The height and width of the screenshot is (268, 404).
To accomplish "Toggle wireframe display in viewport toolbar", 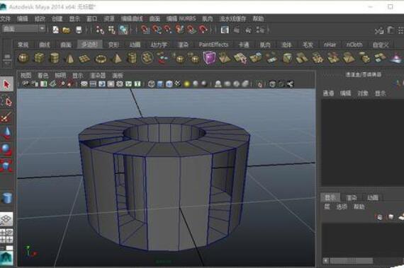I will 152,83.
